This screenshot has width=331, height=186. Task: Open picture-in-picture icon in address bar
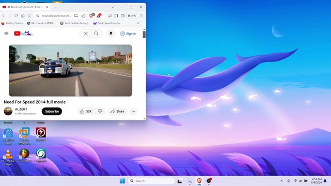[x=76, y=16]
